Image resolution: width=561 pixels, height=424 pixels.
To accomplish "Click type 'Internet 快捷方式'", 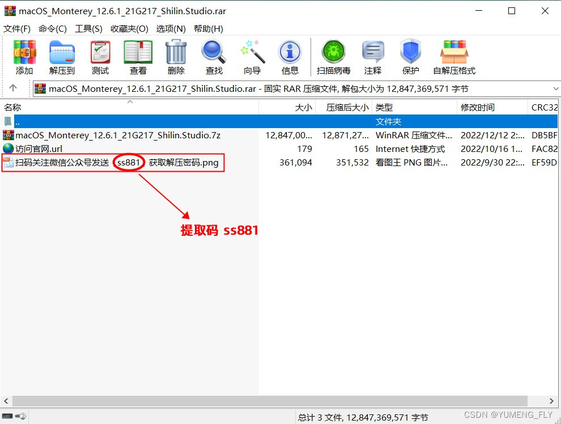I will point(410,149).
